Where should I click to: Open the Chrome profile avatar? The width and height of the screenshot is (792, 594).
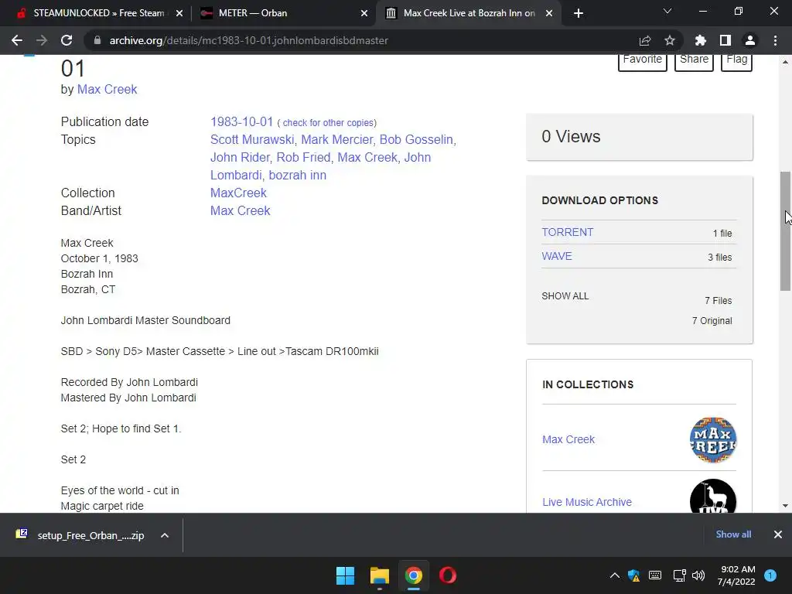coord(750,40)
